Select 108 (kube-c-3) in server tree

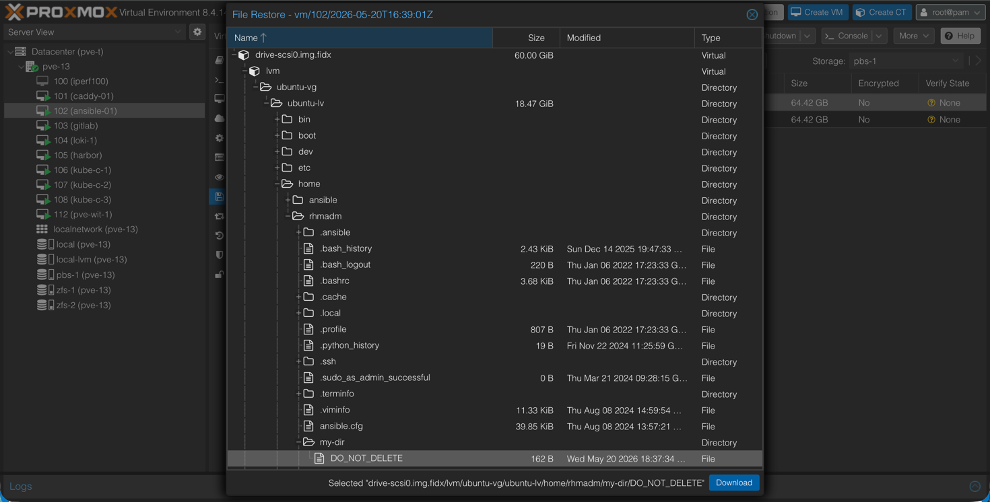(x=104, y=200)
